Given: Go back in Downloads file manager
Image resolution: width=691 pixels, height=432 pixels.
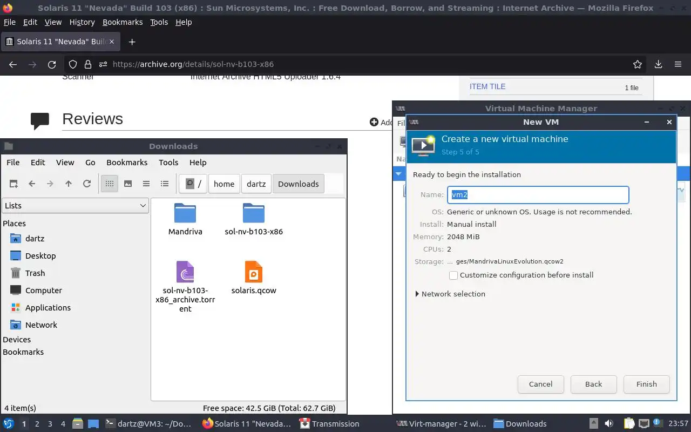Looking at the screenshot, I should tap(32, 184).
